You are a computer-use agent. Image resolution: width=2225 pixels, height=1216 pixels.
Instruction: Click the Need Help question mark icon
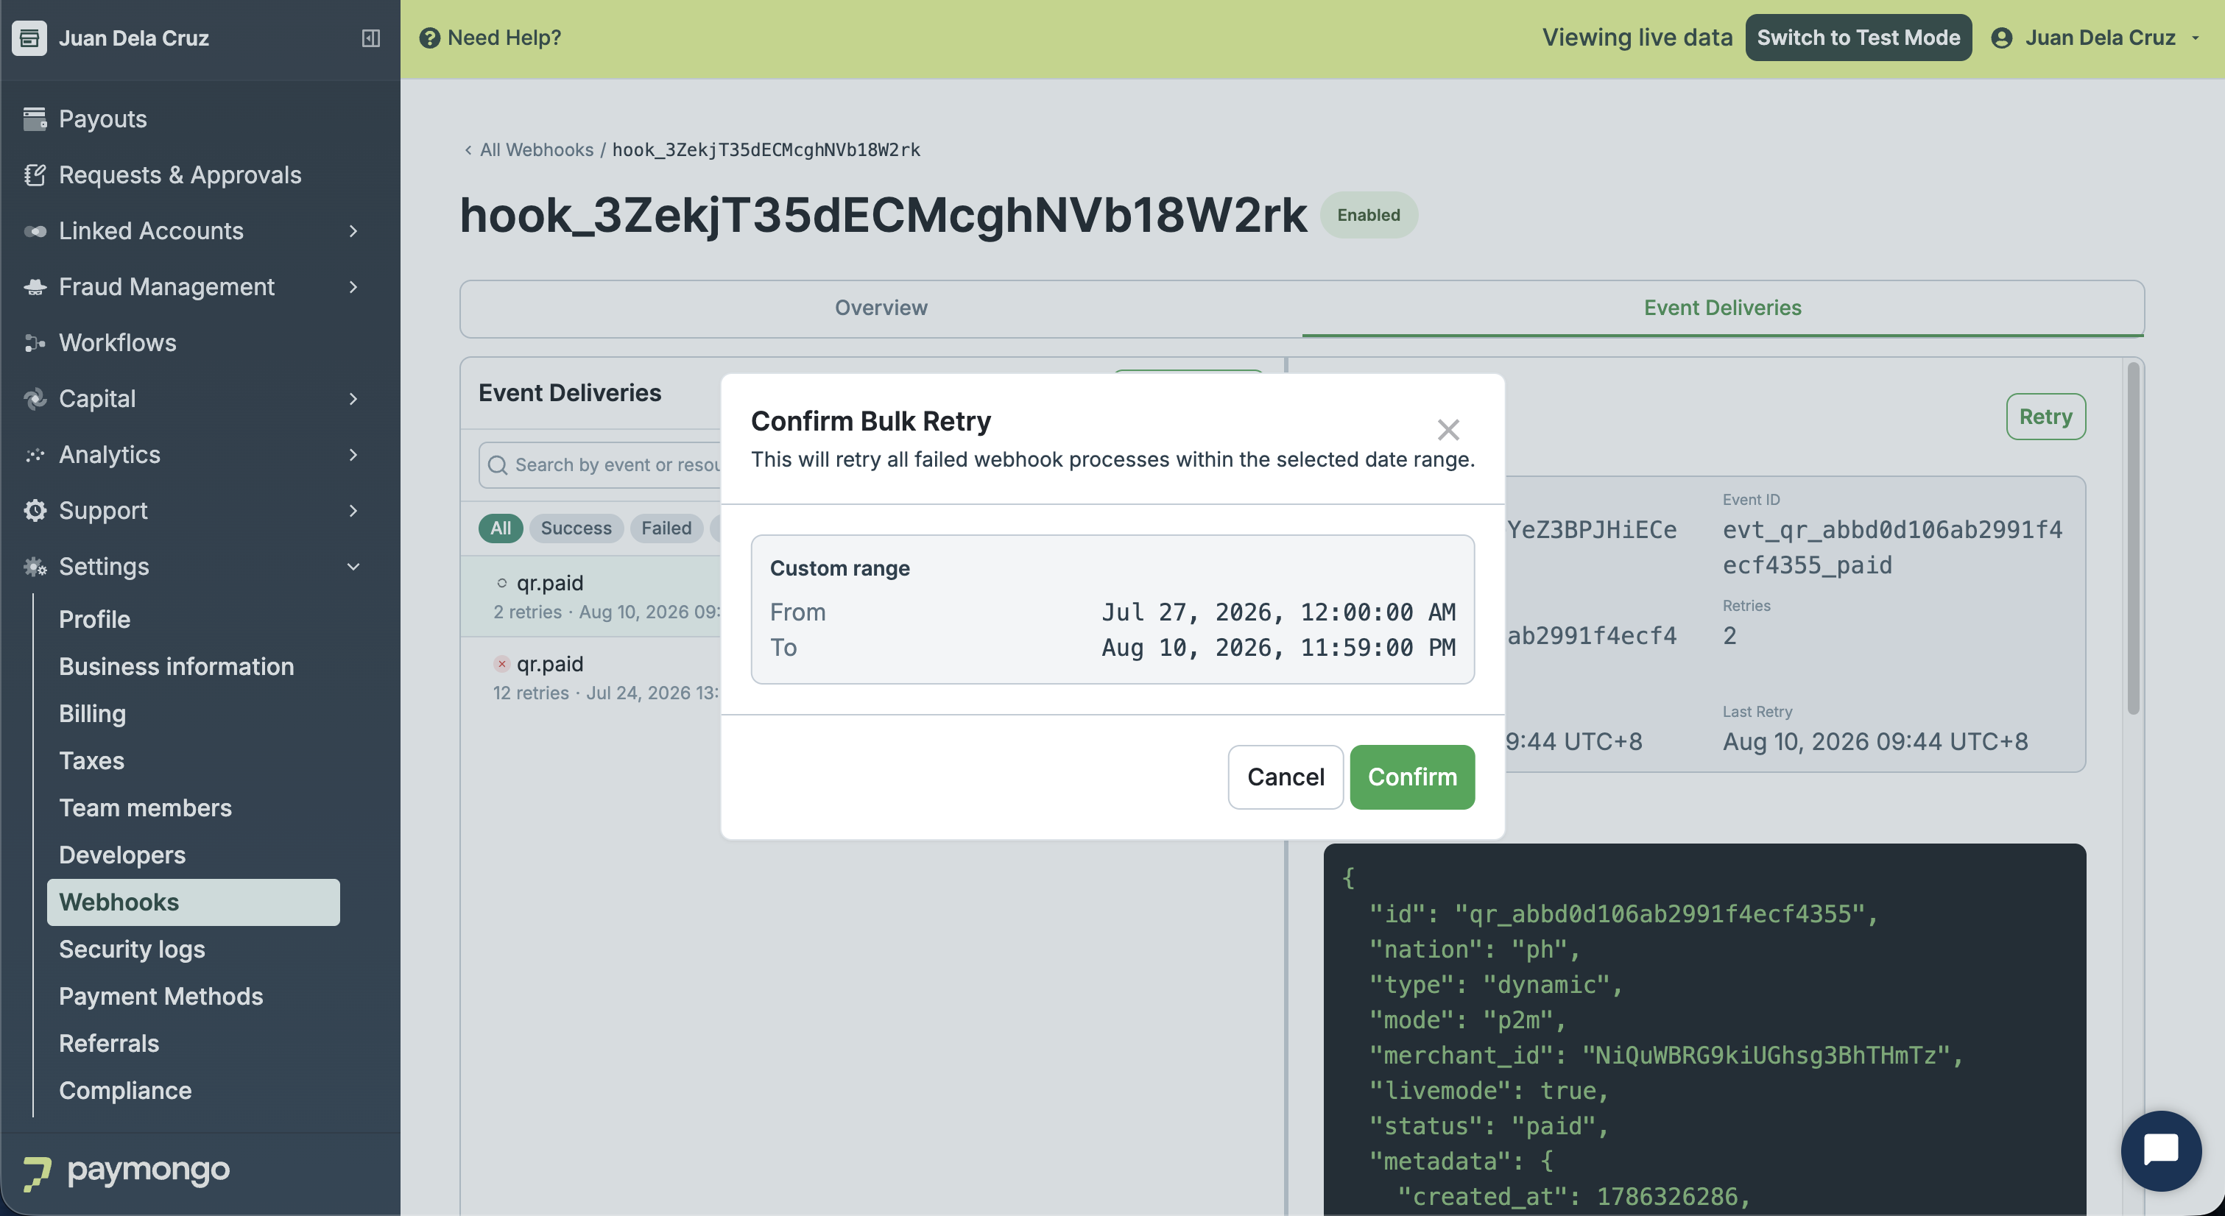(429, 38)
